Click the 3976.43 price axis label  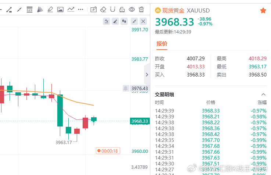(140, 89)
